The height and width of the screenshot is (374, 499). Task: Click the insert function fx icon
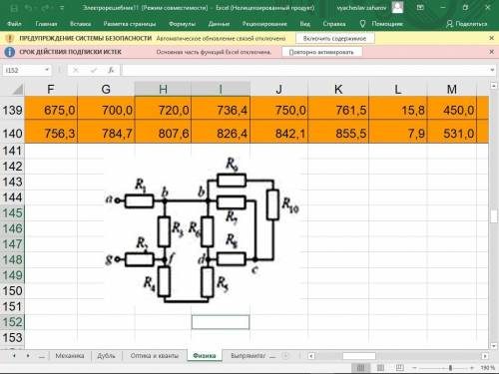111,70
